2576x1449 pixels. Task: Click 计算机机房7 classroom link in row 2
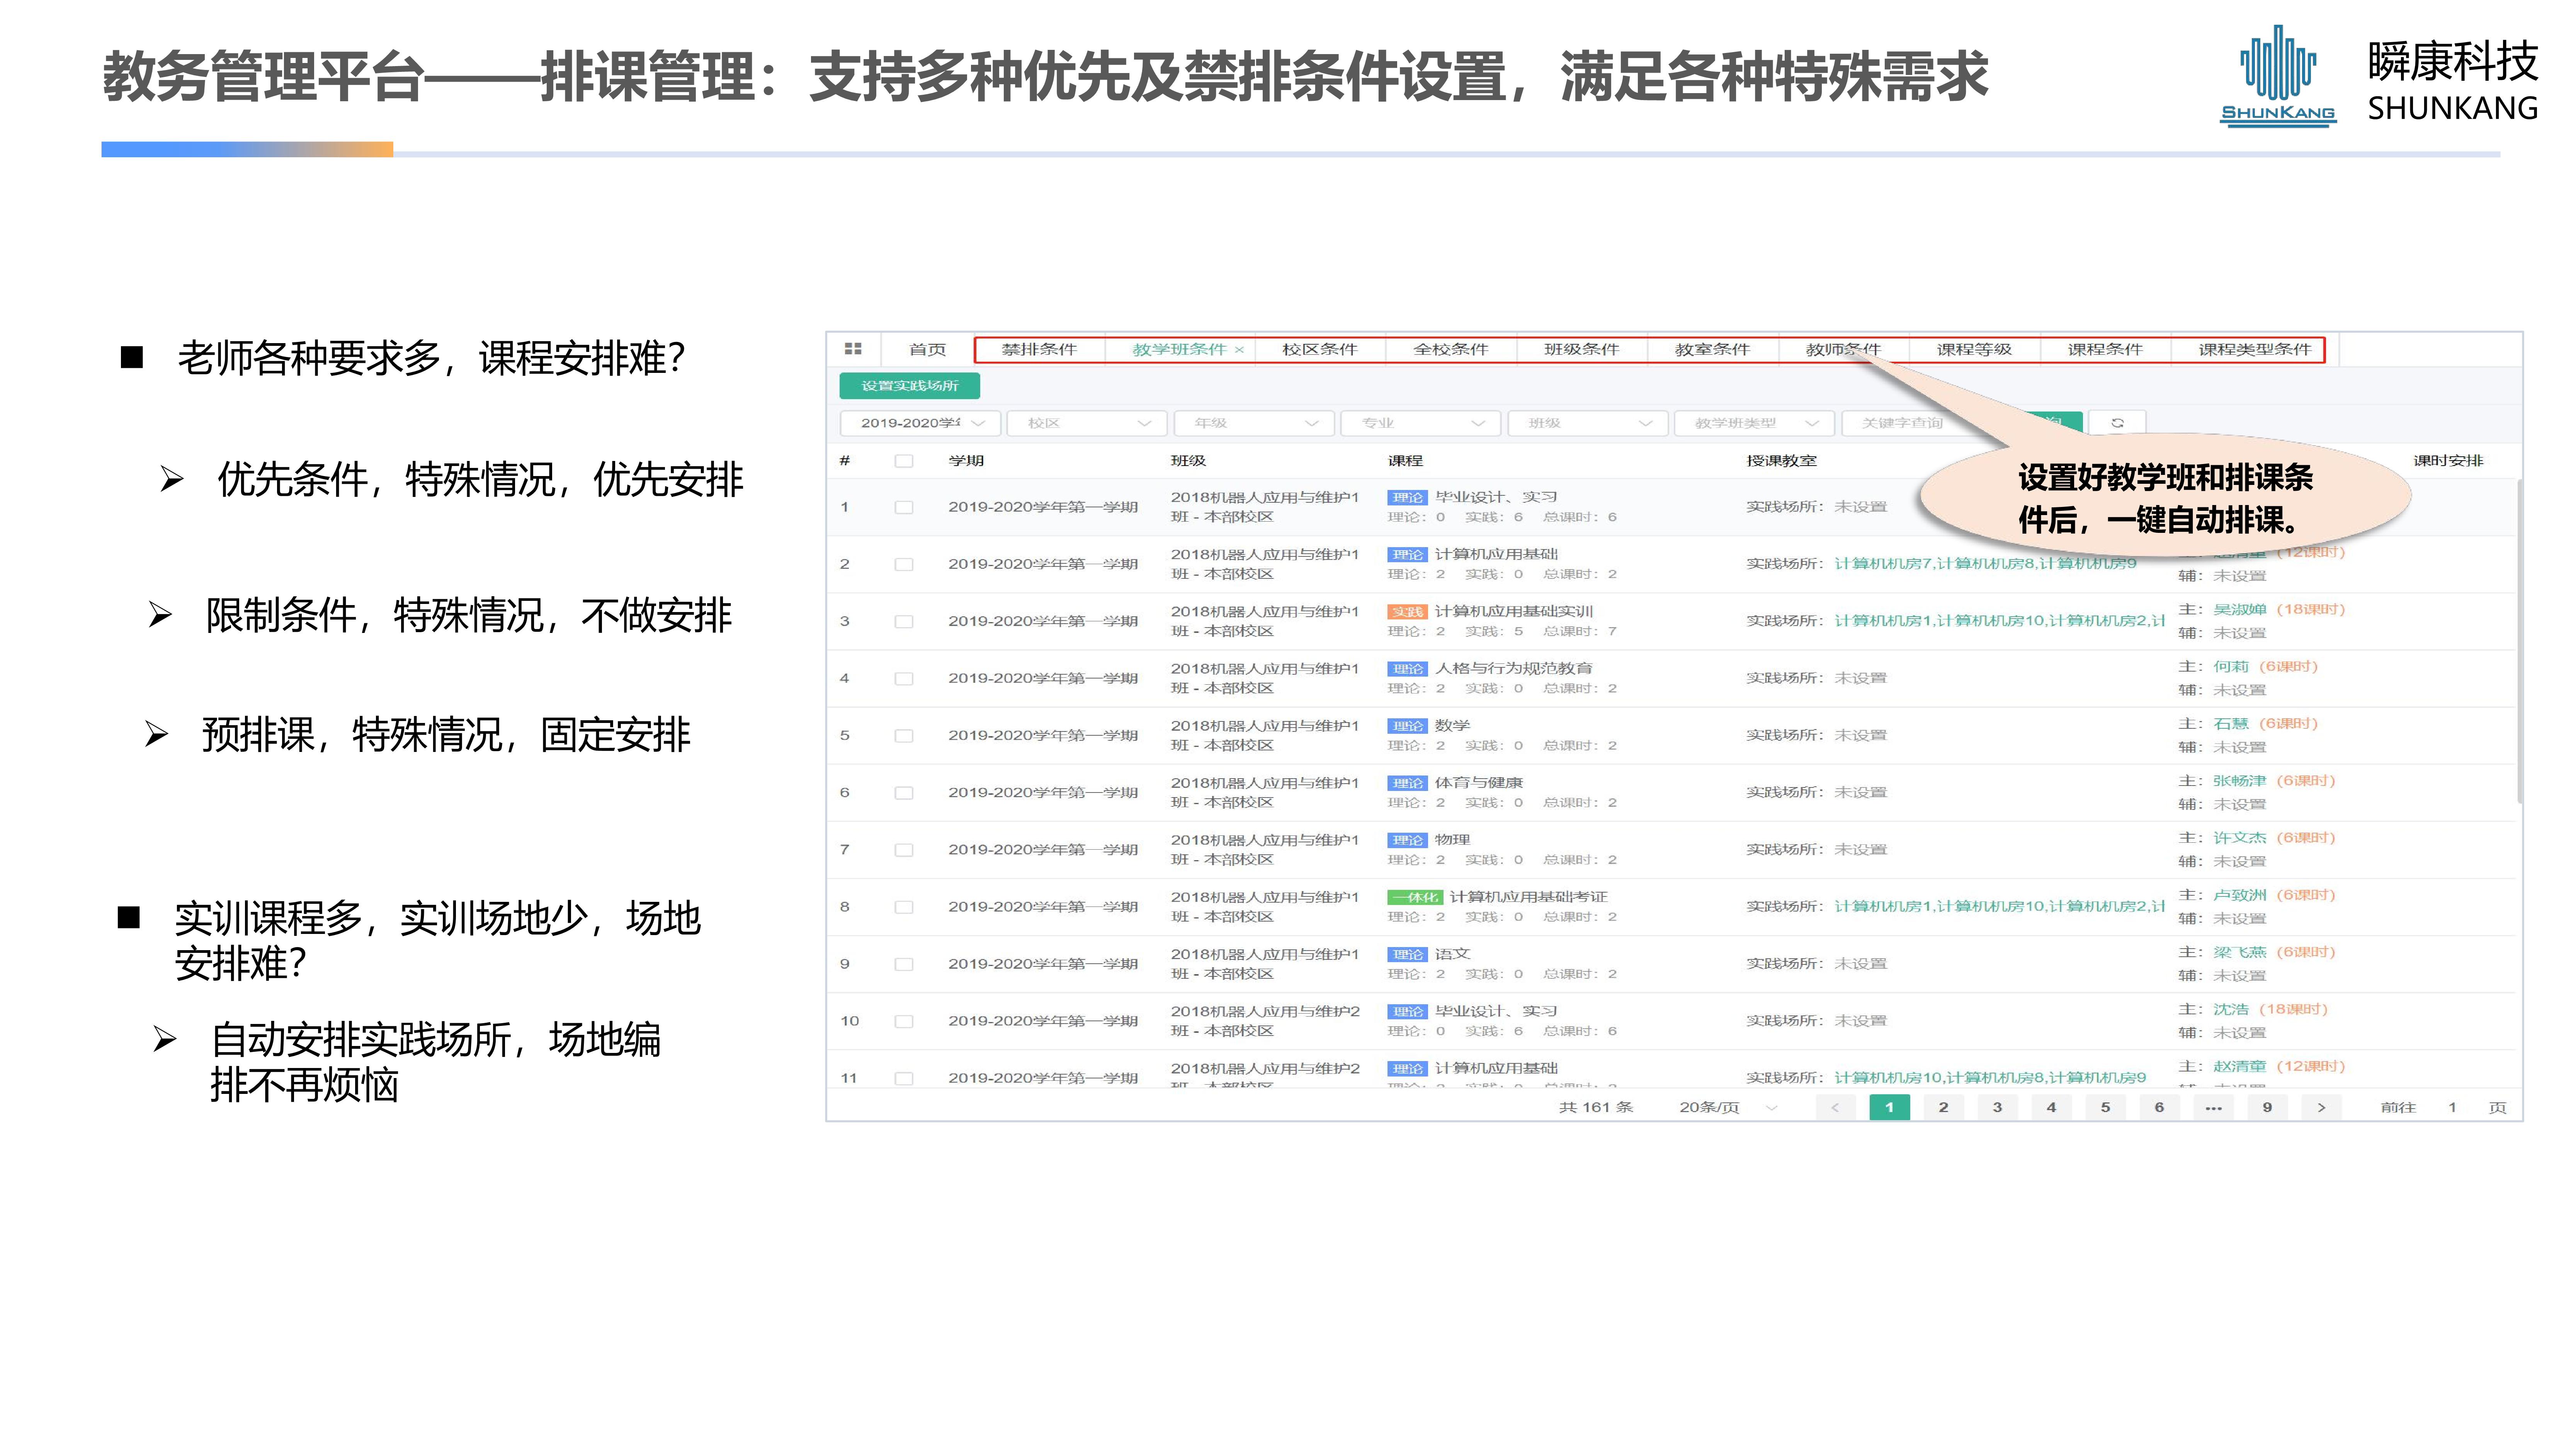(x=1883, y=564)
